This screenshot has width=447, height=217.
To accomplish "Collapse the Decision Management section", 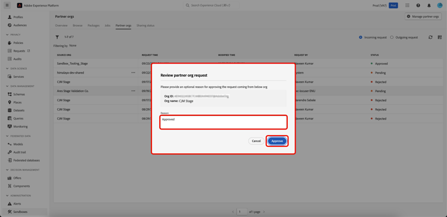I will pyautogui.click(x=7, y=170).
